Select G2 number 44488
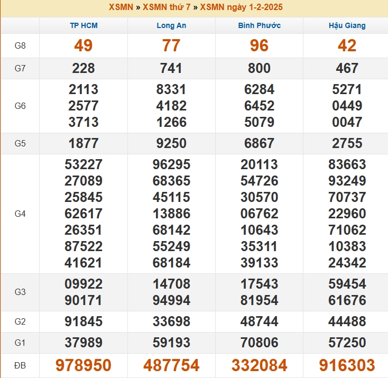The image size is (388, 378). pyautogui.click(x=347, y=321)
